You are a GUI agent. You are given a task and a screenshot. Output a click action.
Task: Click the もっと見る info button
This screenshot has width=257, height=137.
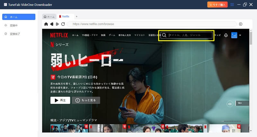pyautogui.click(x=86, y=100)
